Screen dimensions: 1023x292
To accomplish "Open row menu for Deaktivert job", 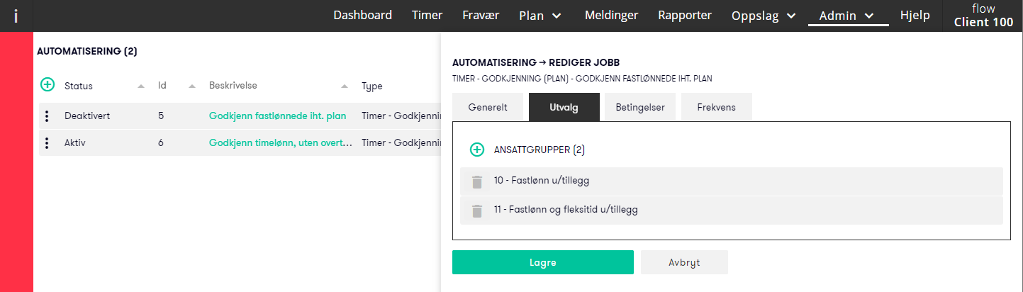I will point(47,116).
